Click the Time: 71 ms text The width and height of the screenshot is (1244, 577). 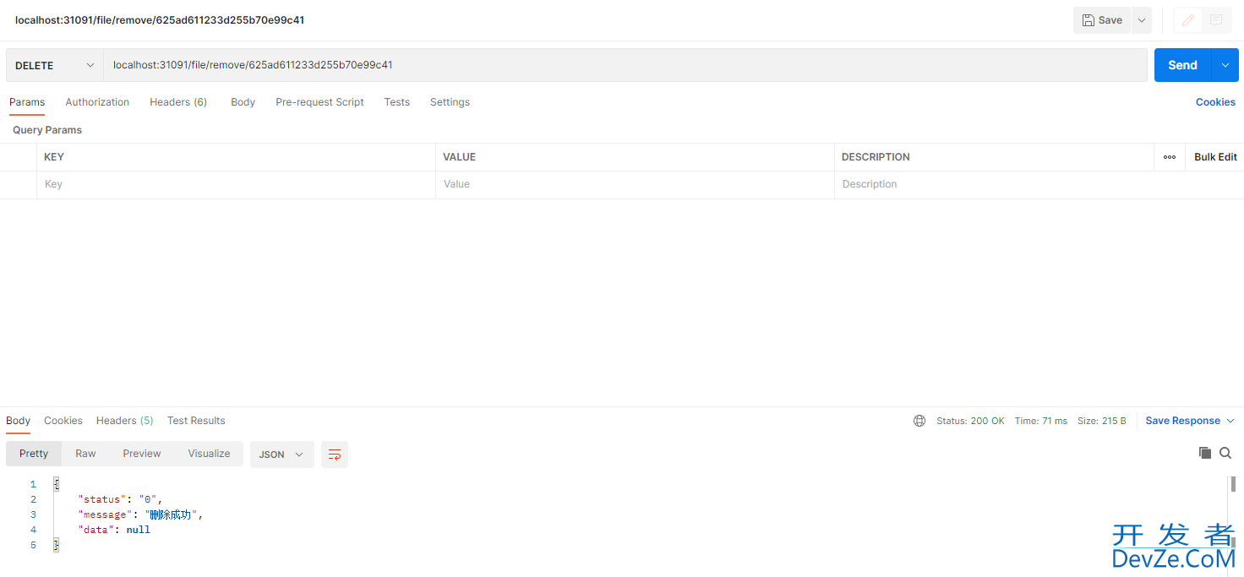(x=1041, y=421)
